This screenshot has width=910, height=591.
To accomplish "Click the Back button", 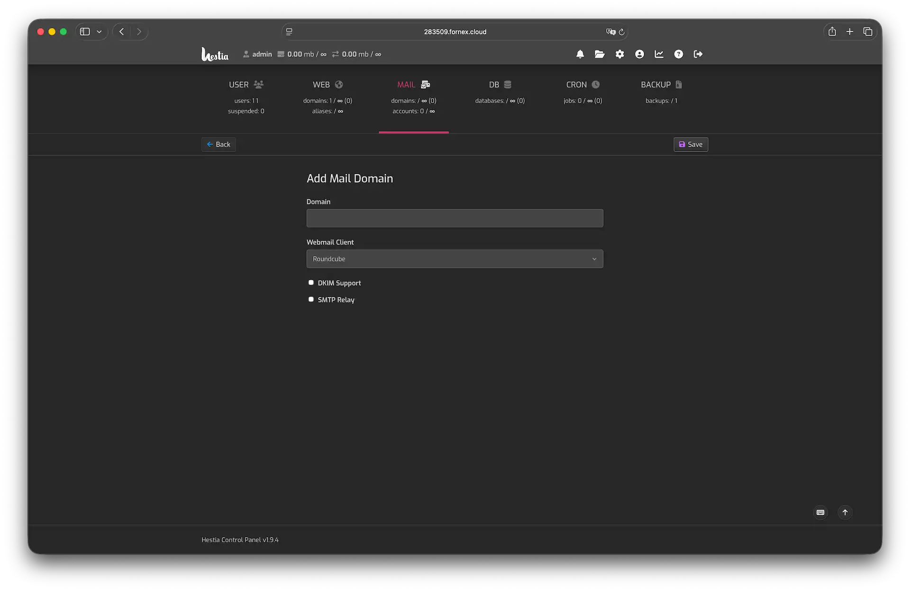I will pos(218,144).
